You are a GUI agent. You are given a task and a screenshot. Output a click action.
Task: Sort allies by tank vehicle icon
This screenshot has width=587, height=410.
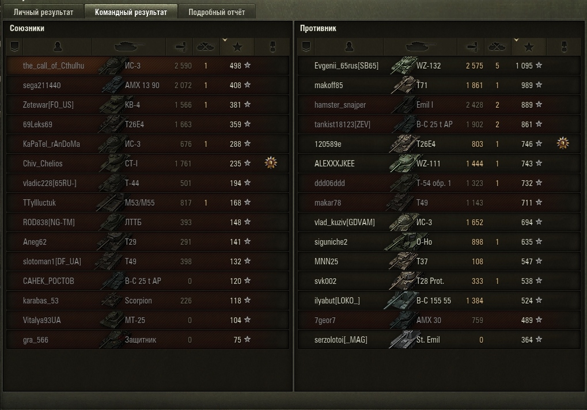tap(129, 47)
